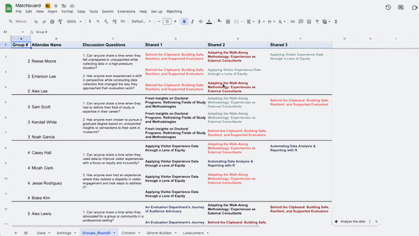
Task: Toggle Bold formatting
Action: tap(184, 22)
